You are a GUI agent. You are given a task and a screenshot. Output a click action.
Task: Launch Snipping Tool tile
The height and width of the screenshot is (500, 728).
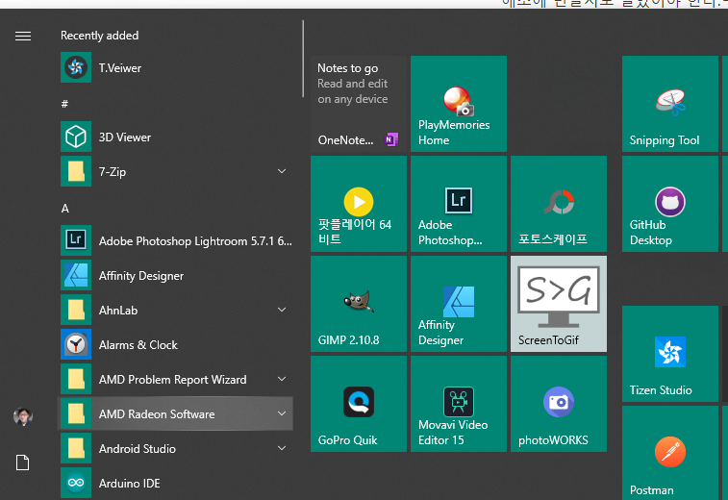click(x=670, y=104)
